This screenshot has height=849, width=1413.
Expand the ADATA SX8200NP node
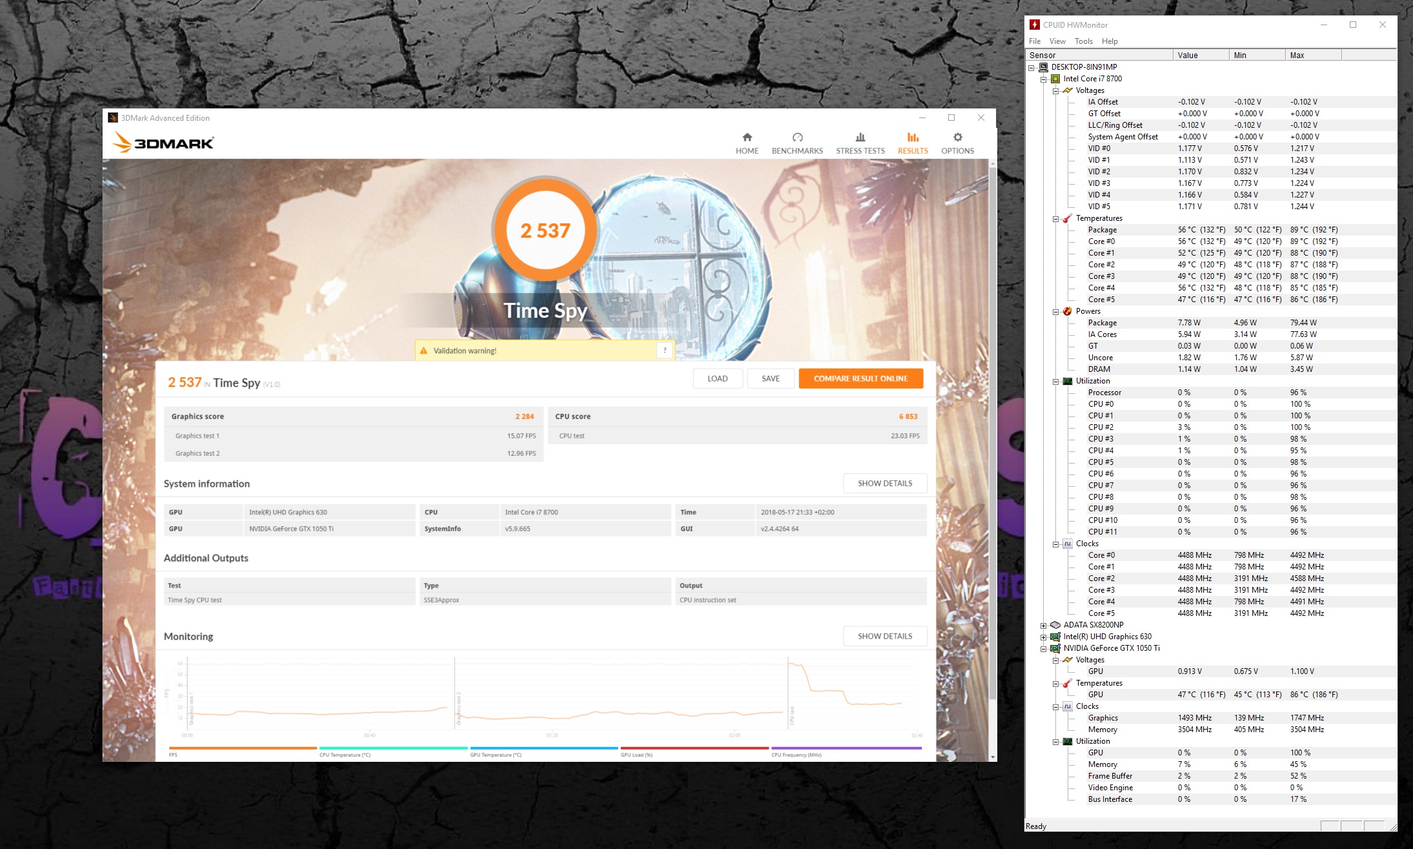point(1043,626)
